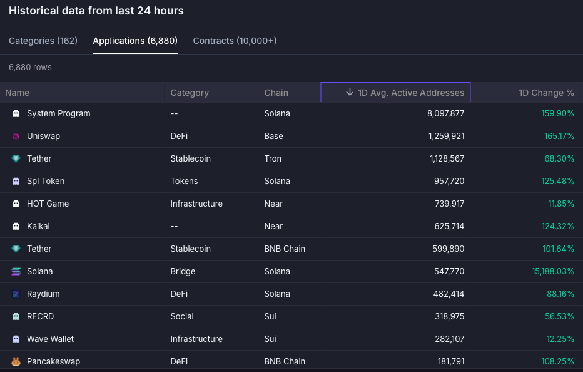Click the 318,975 active addresses value
Image resolution: width=583 pixels, height=372 pixels.
point(450,316)
